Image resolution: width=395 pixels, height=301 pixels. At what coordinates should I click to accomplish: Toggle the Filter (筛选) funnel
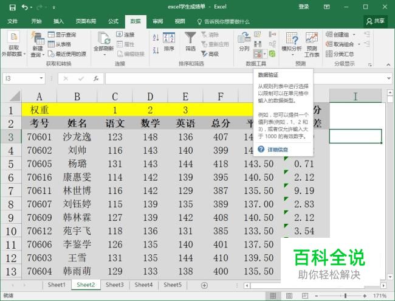pos(190,42)
